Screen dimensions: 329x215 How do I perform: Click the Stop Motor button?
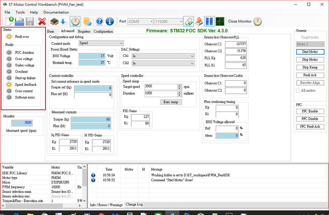pos(310,60)
